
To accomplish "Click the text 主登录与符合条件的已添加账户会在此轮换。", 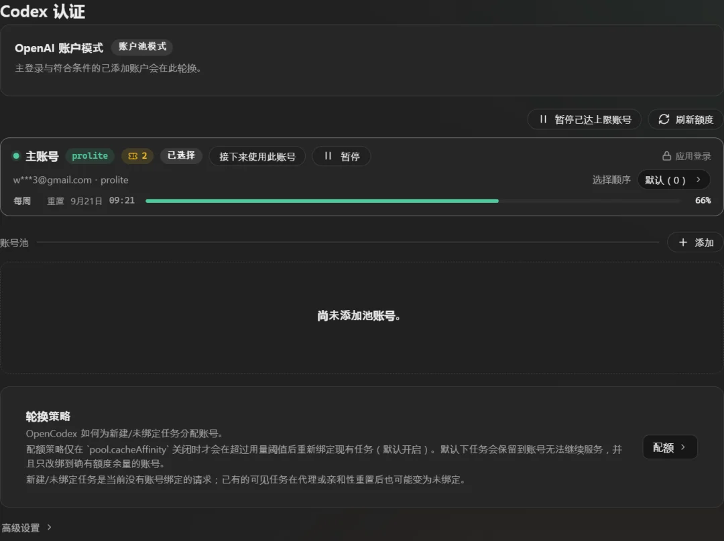I will (x=108, y=68).
